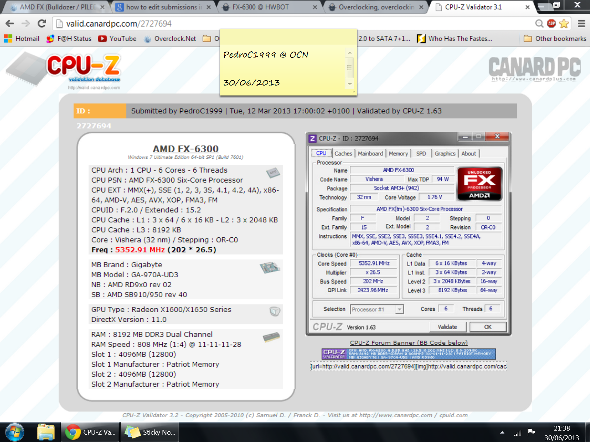Open the Adblock Plus extension icon
The height and width of the screenshot is (442, 590).
coord(551,24)
